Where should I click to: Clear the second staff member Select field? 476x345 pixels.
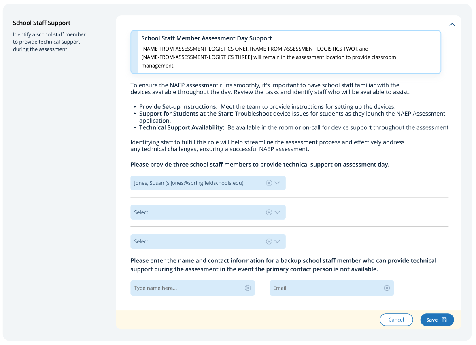(269, 212)
